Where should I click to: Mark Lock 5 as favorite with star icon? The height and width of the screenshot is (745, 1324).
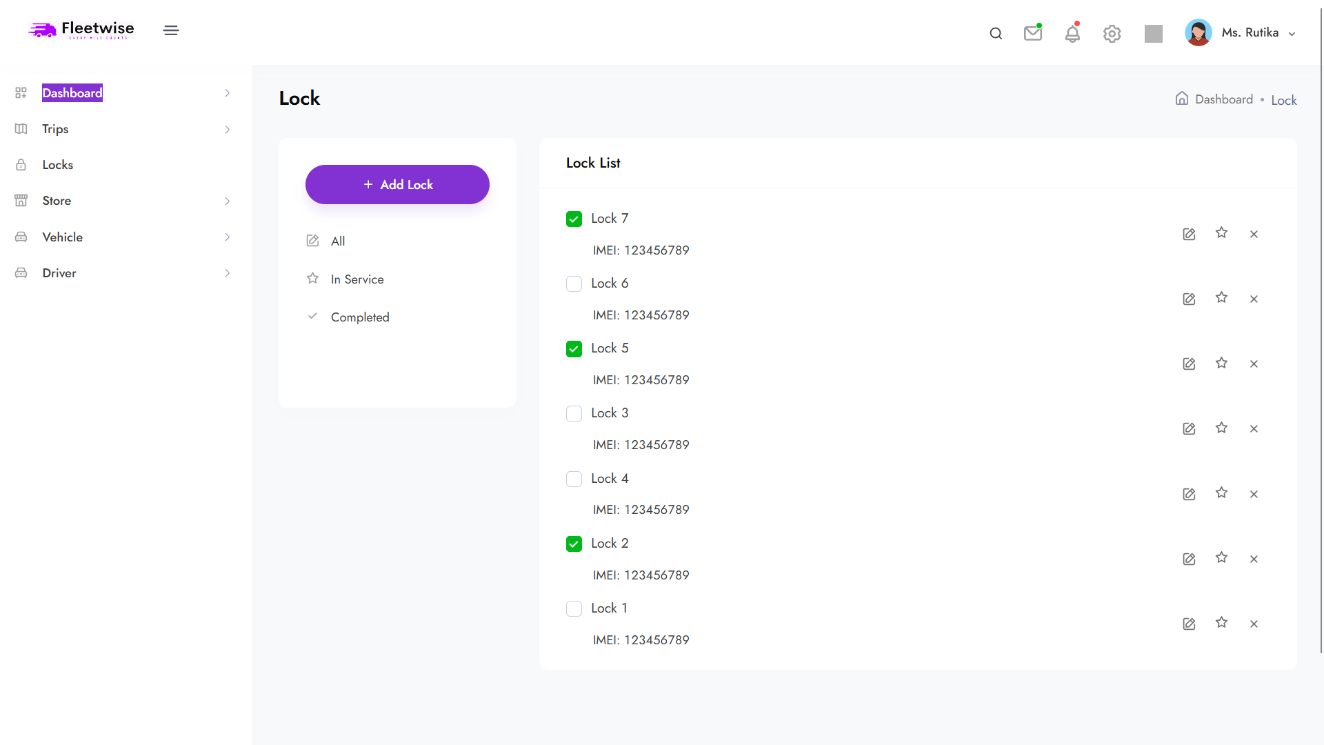[1221, 364]
